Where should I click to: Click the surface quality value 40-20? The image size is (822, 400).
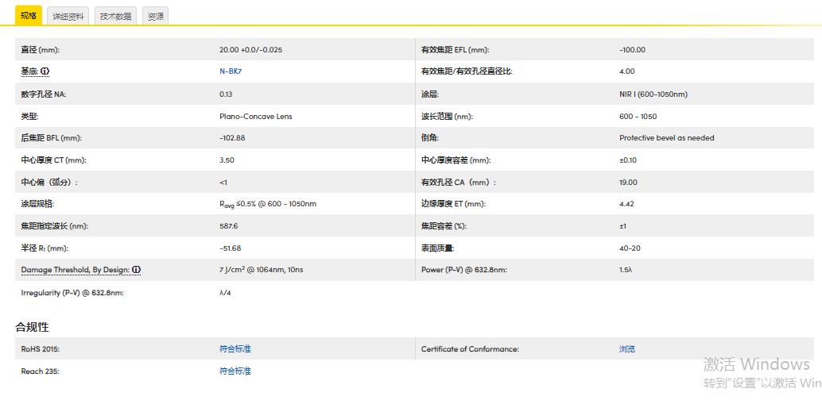click(x=630, y=248)
